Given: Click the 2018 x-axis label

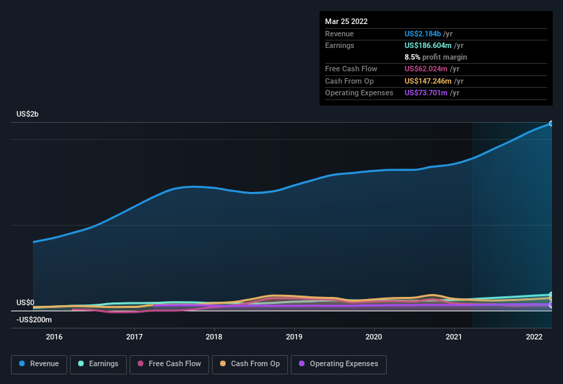Looking at the screenshot, I should click(x=214, y=337).
